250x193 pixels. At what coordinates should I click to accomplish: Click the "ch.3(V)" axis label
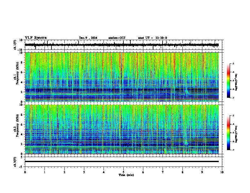(x=15, y=162)
